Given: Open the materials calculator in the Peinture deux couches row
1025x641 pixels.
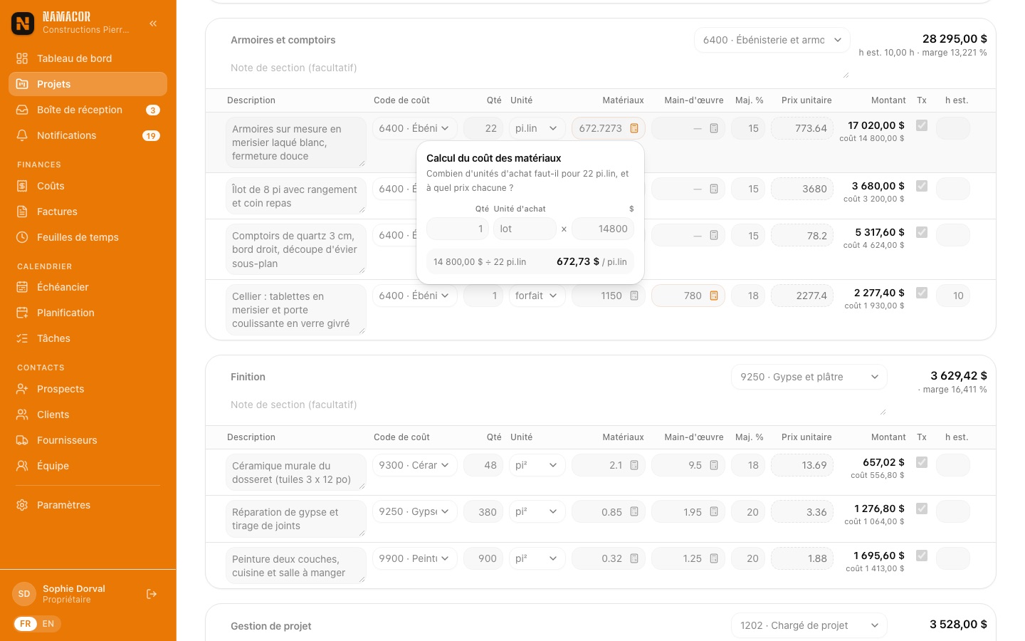Looking at the screenshot, I should click(x=634, y=558).
